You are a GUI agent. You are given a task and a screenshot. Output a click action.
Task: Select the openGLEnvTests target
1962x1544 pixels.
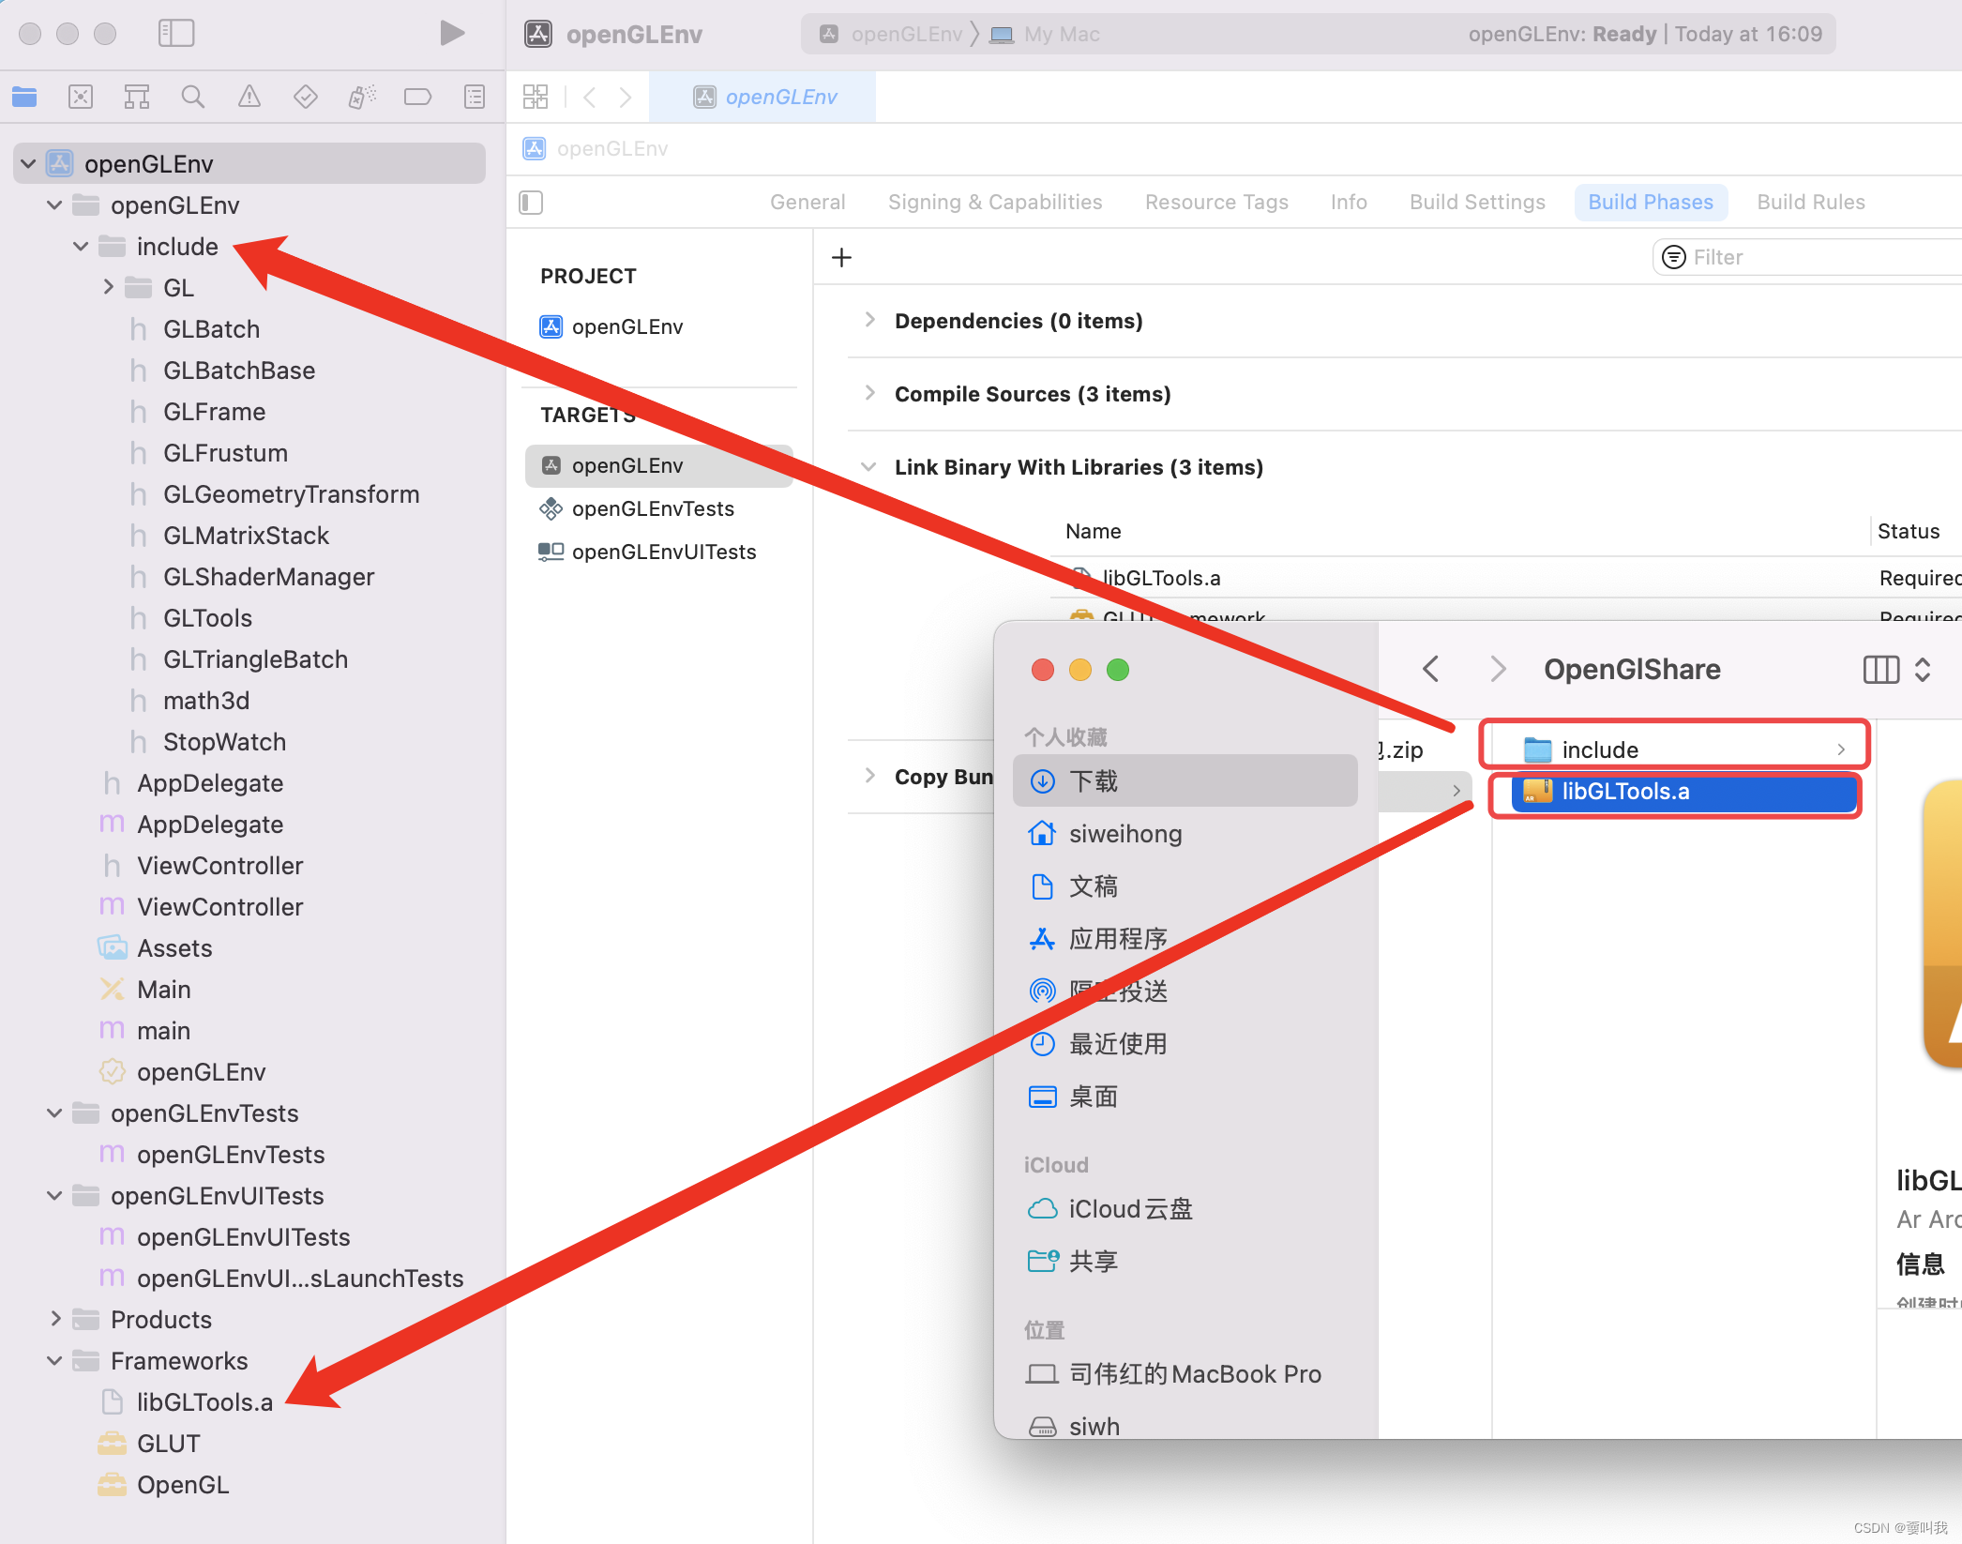click(653, 508)
